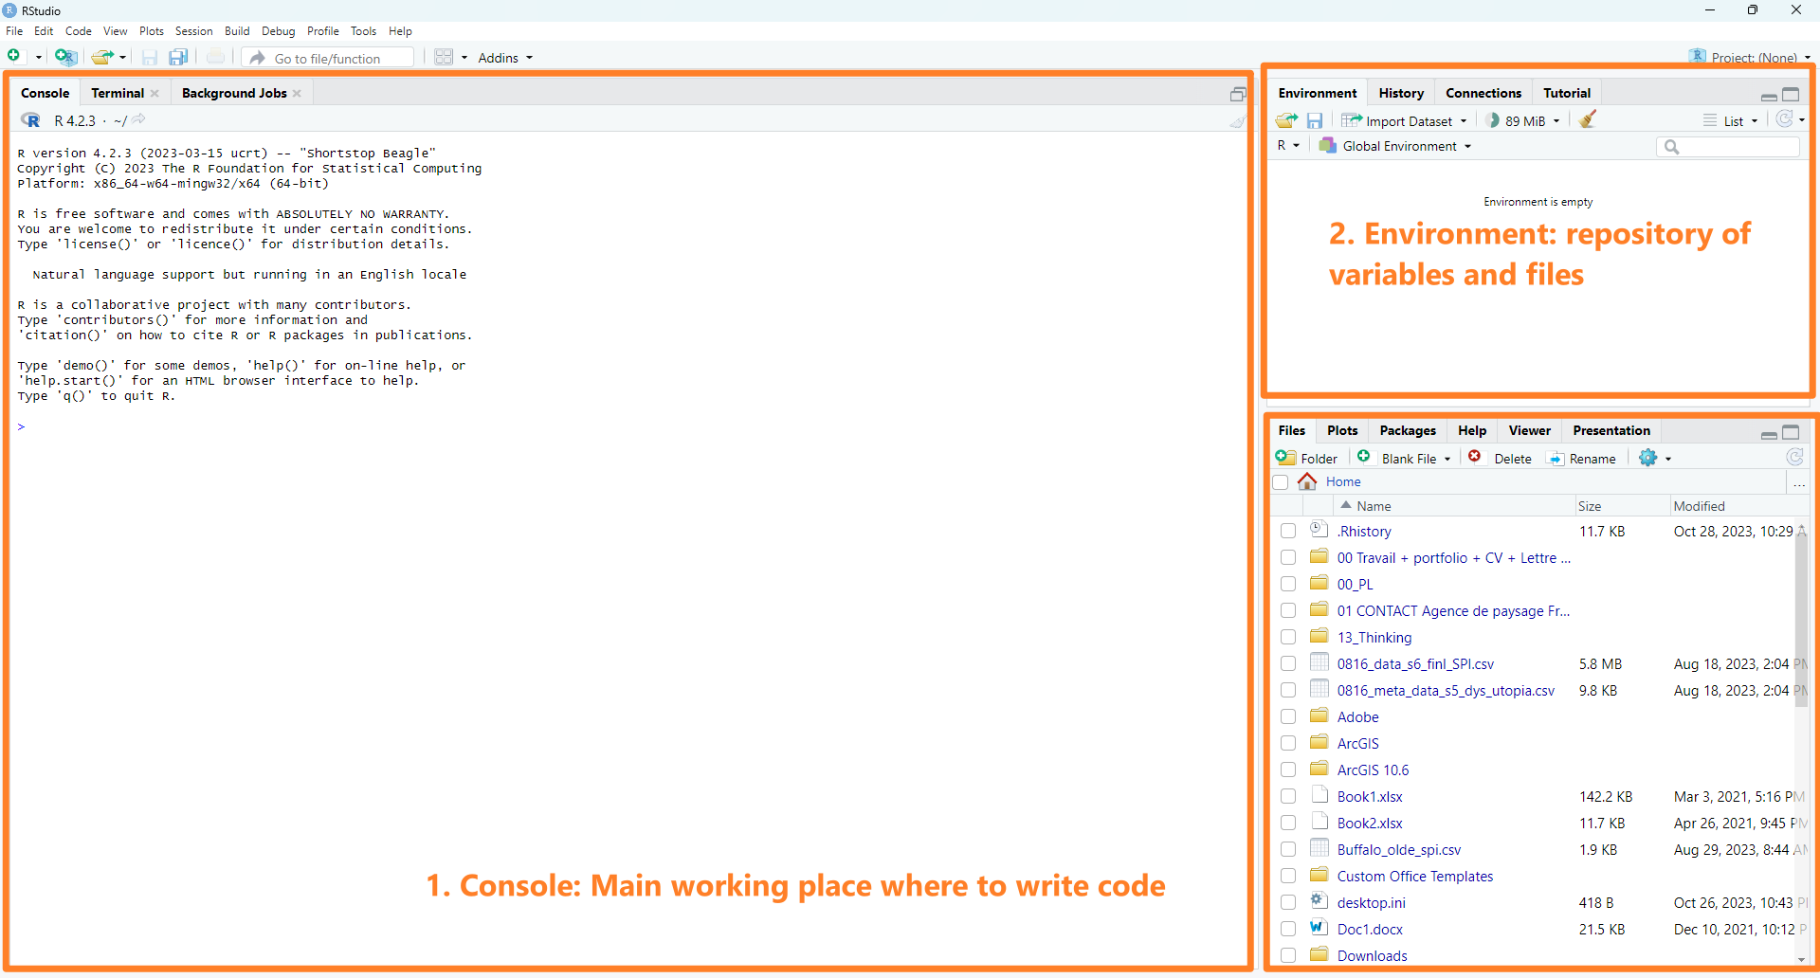Open the recent files dropdown arrow

(122, 58)
